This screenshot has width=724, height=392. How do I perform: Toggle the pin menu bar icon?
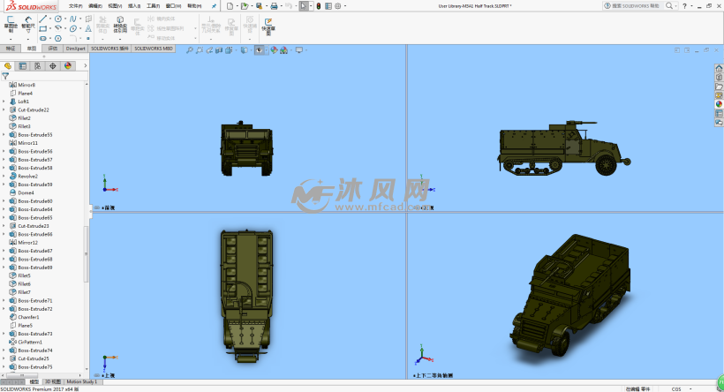pos(214,6)
